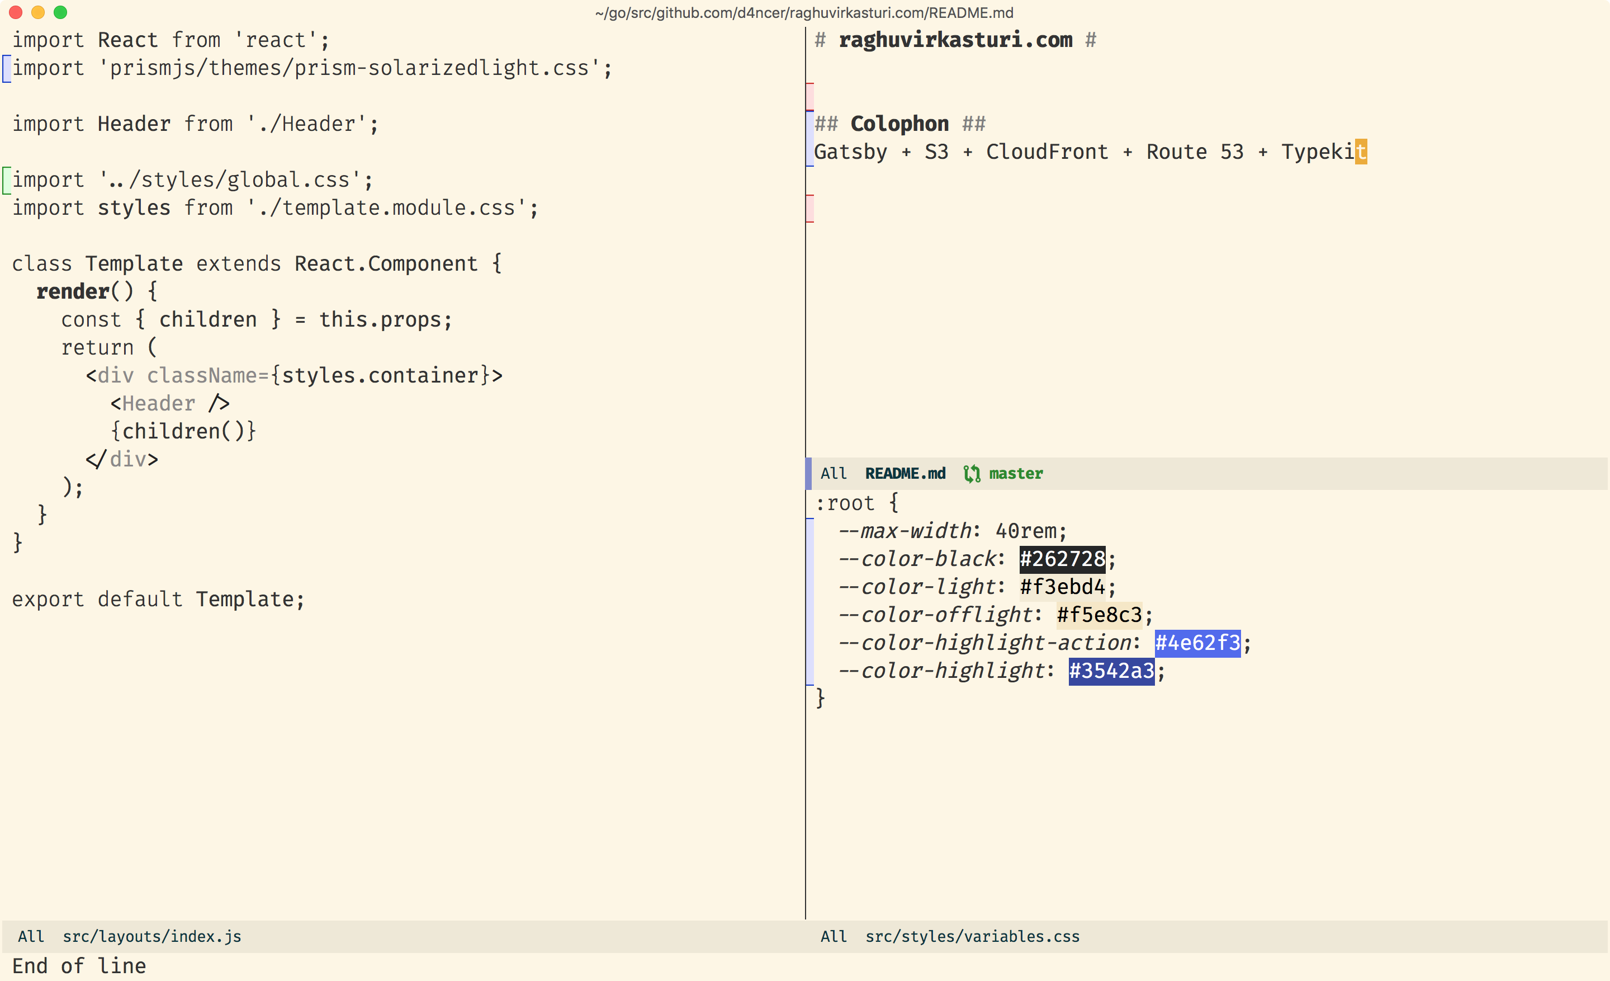Image resolution: width=1610 pixels, height=981 pixels.
Task: Click the green fullscreen window button
Action: tap(60, 12)
